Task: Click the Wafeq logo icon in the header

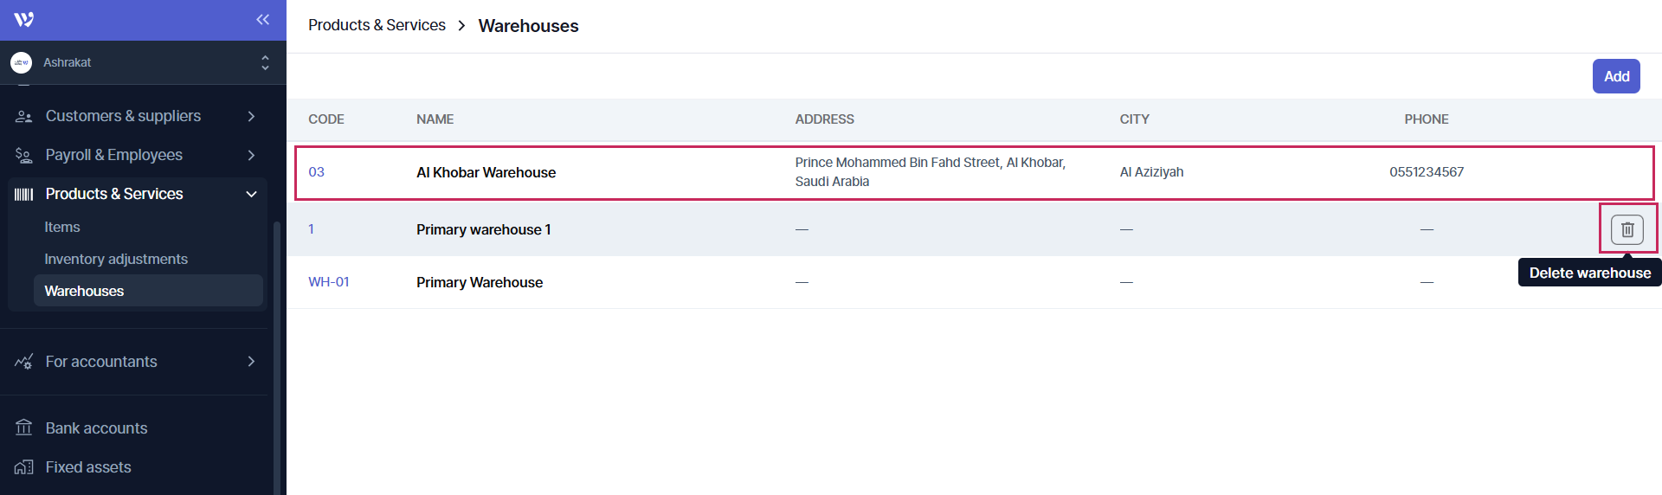Action: point(24,19)
